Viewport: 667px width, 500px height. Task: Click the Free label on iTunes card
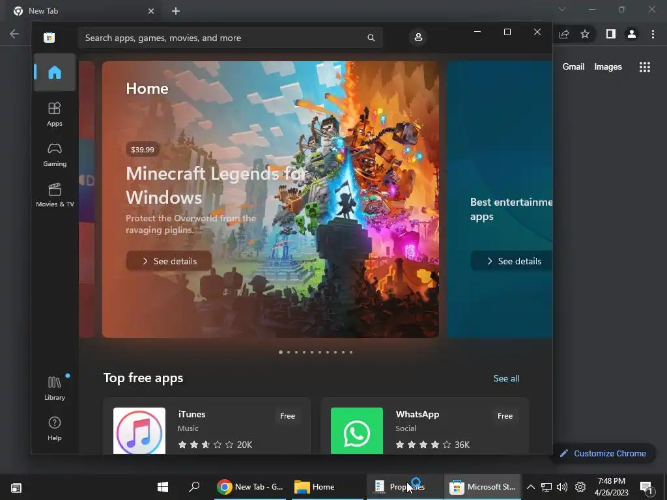coord(287,416)
